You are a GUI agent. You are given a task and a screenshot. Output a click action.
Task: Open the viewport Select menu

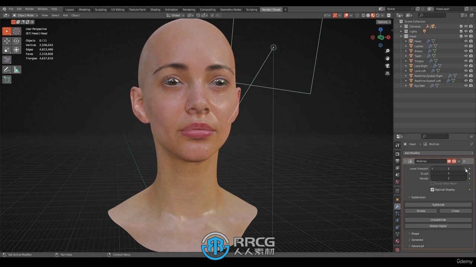(55, 15)
